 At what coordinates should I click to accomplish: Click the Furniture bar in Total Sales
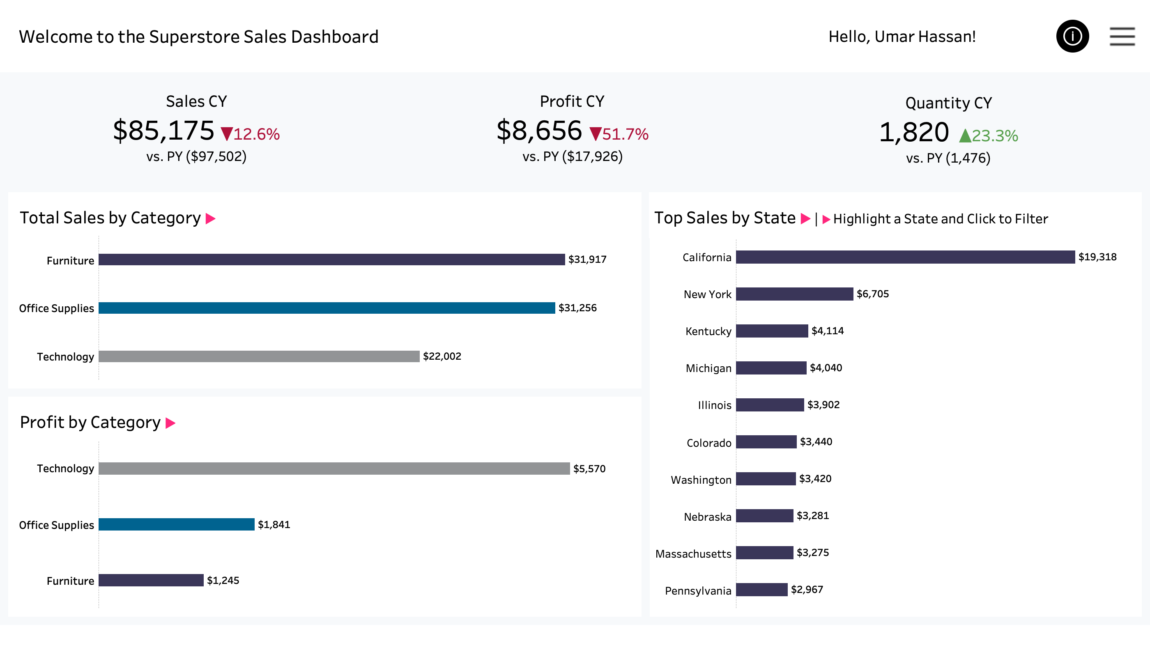point(332,260)
